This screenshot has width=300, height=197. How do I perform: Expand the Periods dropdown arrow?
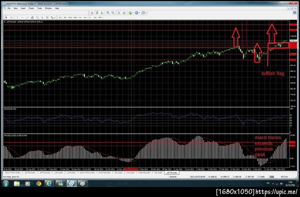[139, 13]
